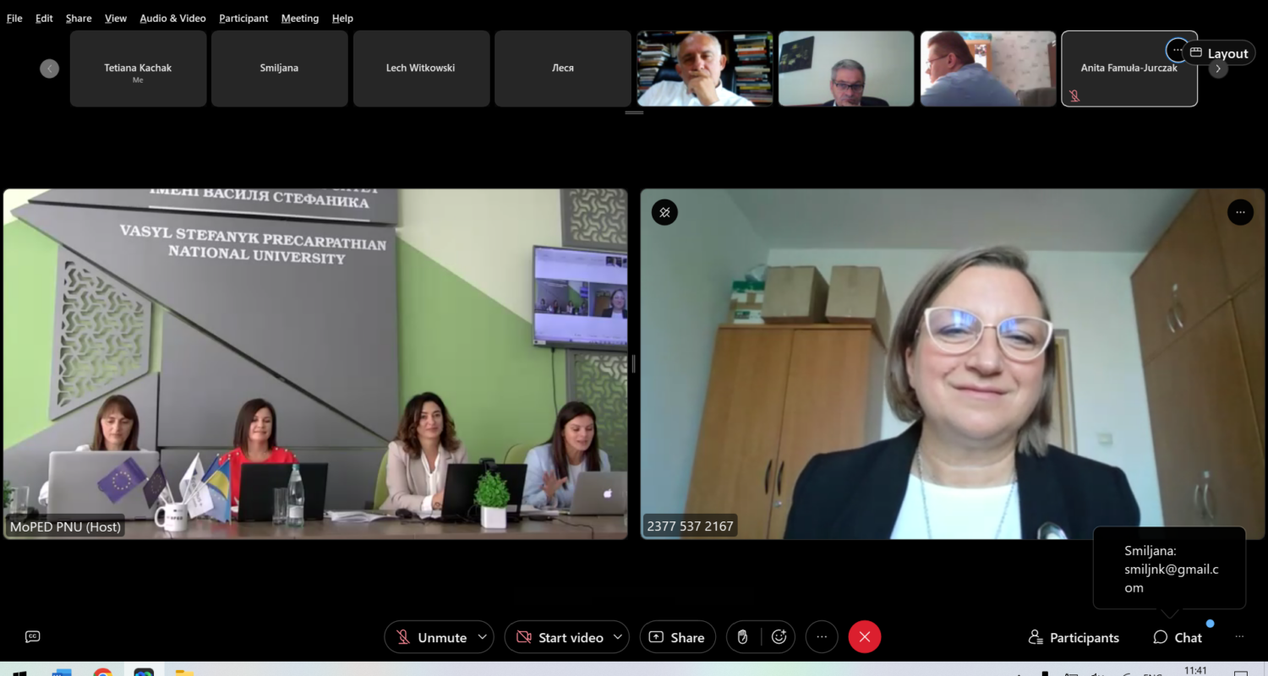Image resolution: width=1268 pixels, height=676 pixels.
Task: Open the Layout options
Action: pos(1218,53)
